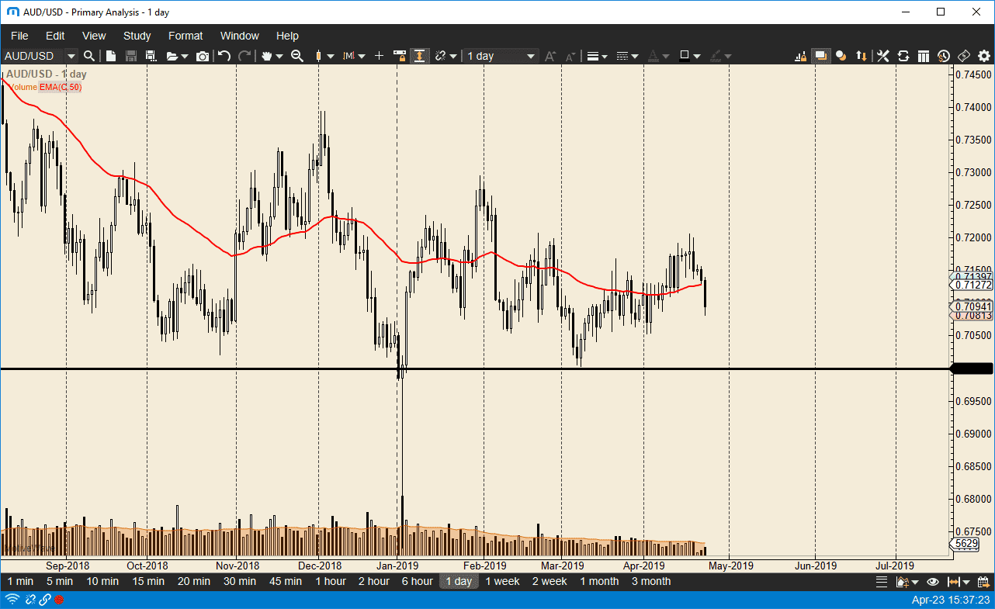Click the 3 month timeframe button

tap(650, 580)
